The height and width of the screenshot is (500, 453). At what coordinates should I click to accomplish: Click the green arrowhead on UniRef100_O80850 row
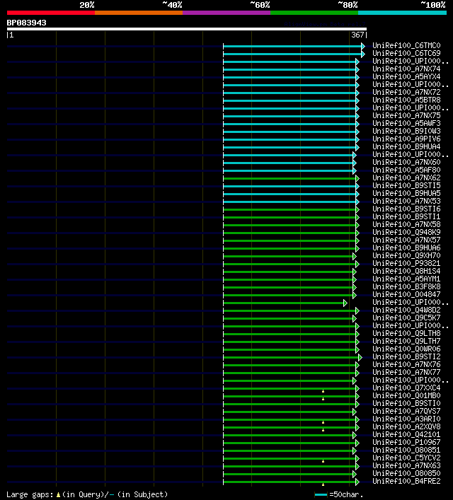click(x=355, y=474)
